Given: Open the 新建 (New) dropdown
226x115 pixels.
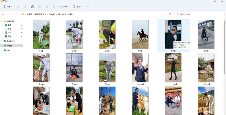Looking at the screenshot, I should coord(8,6).
